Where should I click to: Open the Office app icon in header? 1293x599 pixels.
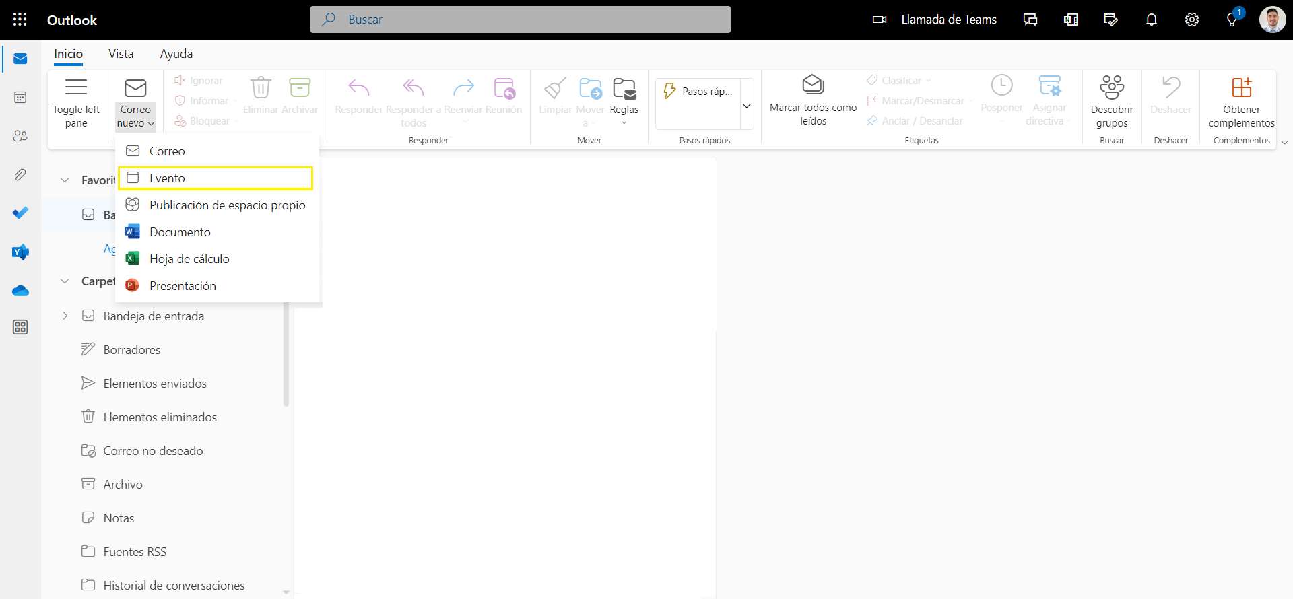pos(1071,20)
